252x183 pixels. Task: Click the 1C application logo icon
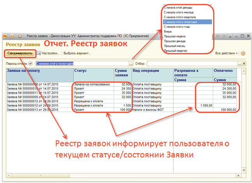coord(5,36)
